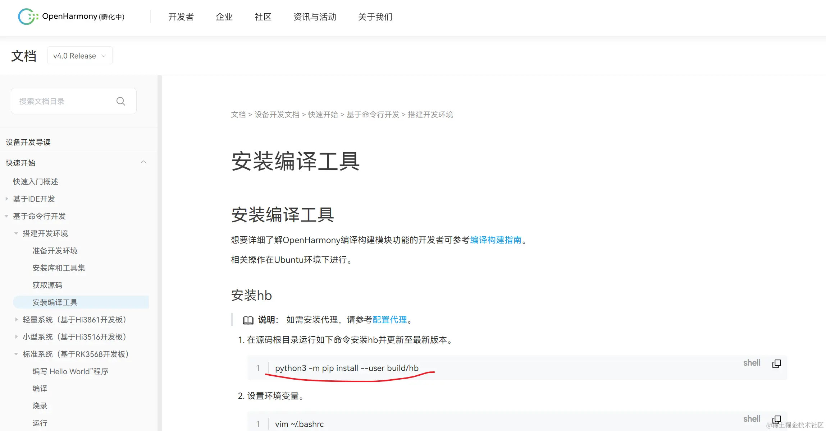Follow the 编译构建指南 hyperlink
826x431 pixels.
tap(496, 240)
